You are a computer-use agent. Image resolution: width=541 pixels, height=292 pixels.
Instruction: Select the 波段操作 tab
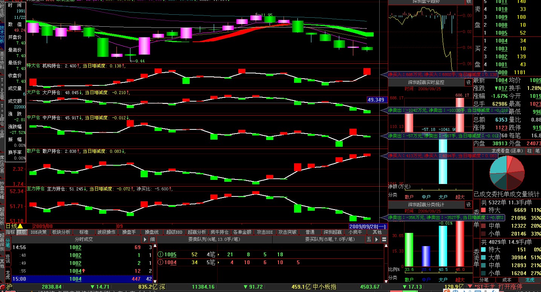point(106,232)
